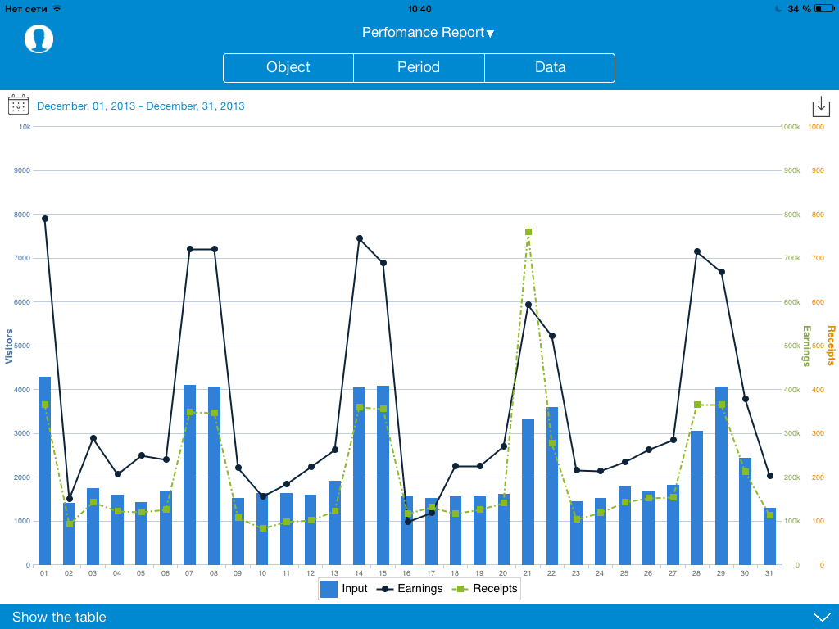Click the December 2013 date range link
Image resolution: width=839 pixels, height=629 pixels.
tap(140, 106)
